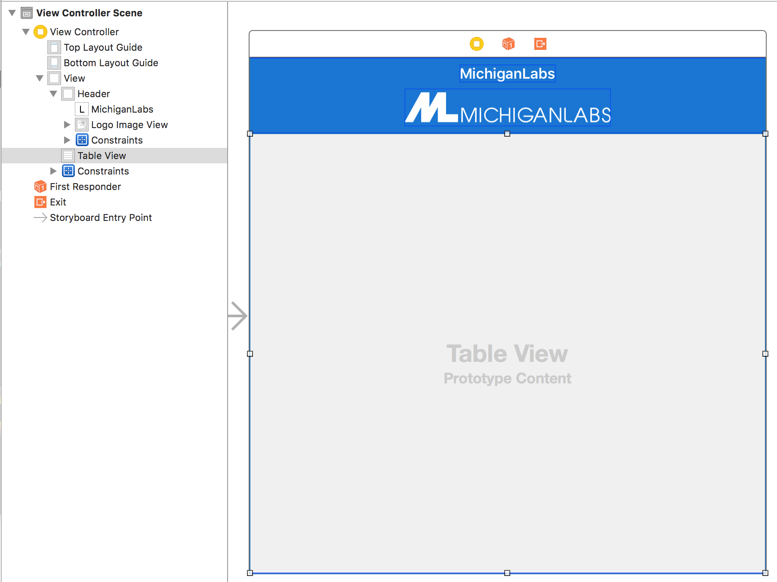The width and height of the screenshot is (777, 582).
Task: Click the top-left corner handle of Table View
Action: point(250,134)
